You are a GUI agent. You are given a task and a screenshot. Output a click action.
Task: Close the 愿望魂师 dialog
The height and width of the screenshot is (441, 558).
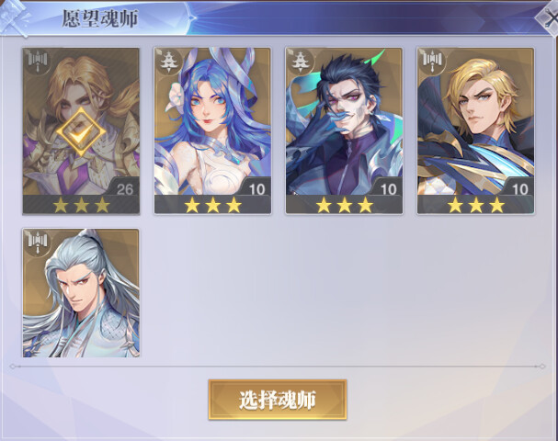[x=549, y=19]
